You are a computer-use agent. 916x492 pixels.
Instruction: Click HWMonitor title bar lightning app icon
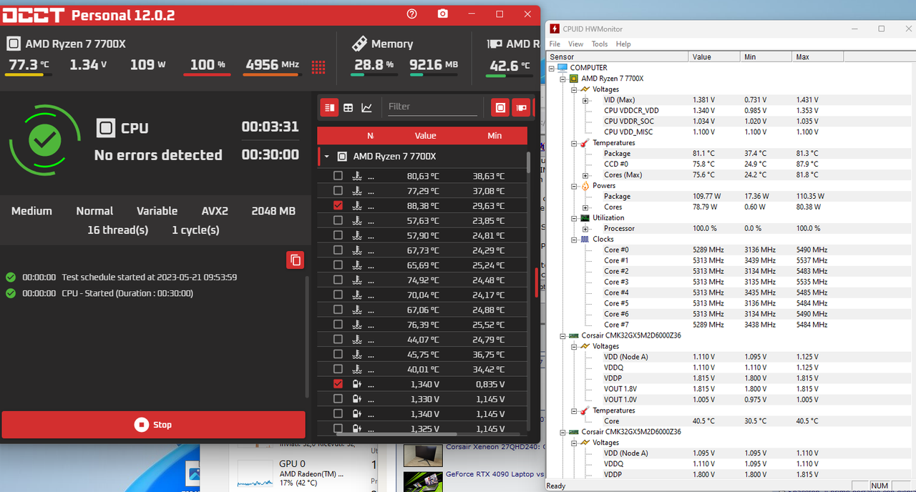[555, 29]
